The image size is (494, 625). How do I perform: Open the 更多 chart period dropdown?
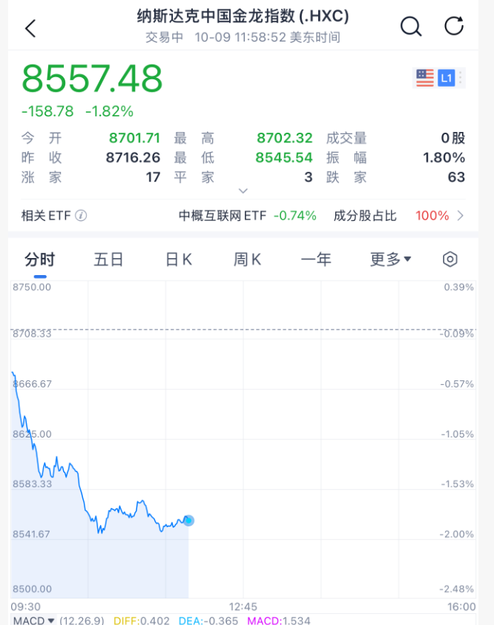(391, 259)
